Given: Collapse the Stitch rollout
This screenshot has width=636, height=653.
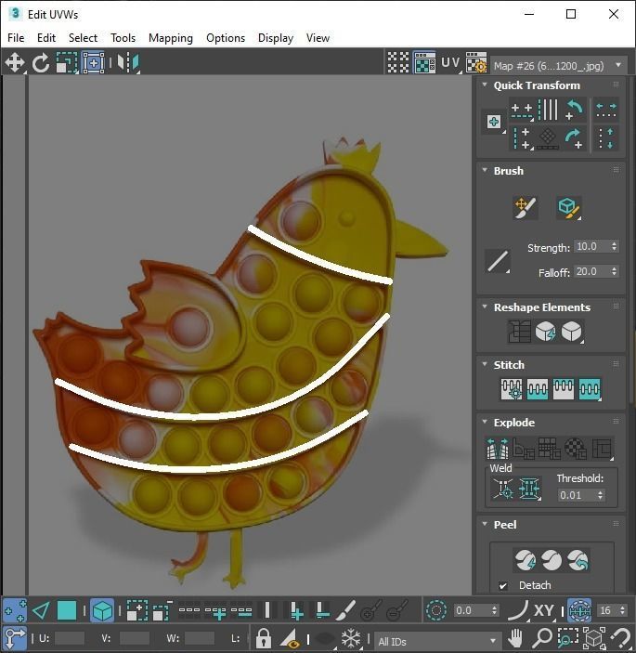Looking at the screenshot, I should (x=485, y=364).
